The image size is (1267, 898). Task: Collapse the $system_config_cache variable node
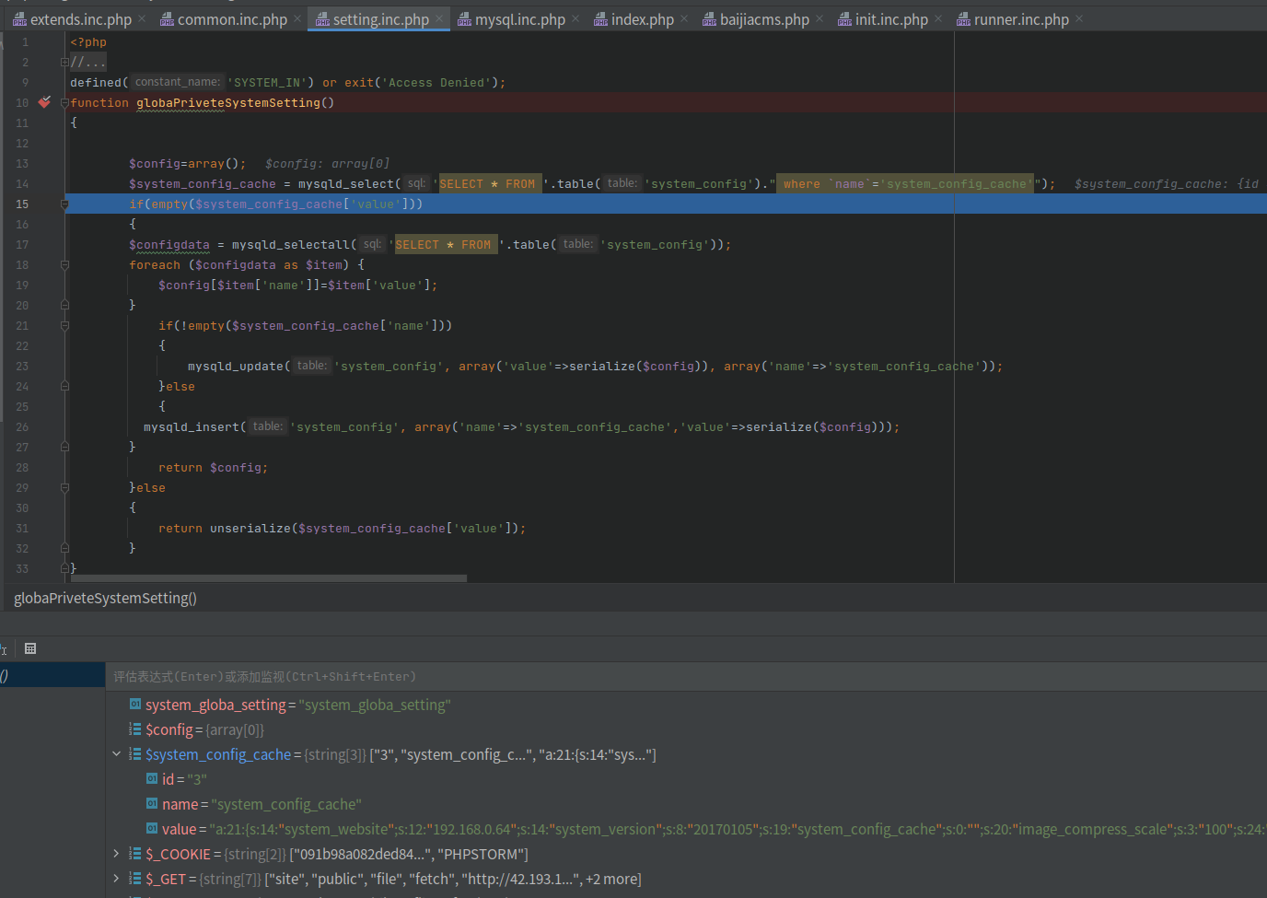coord(116,753)
